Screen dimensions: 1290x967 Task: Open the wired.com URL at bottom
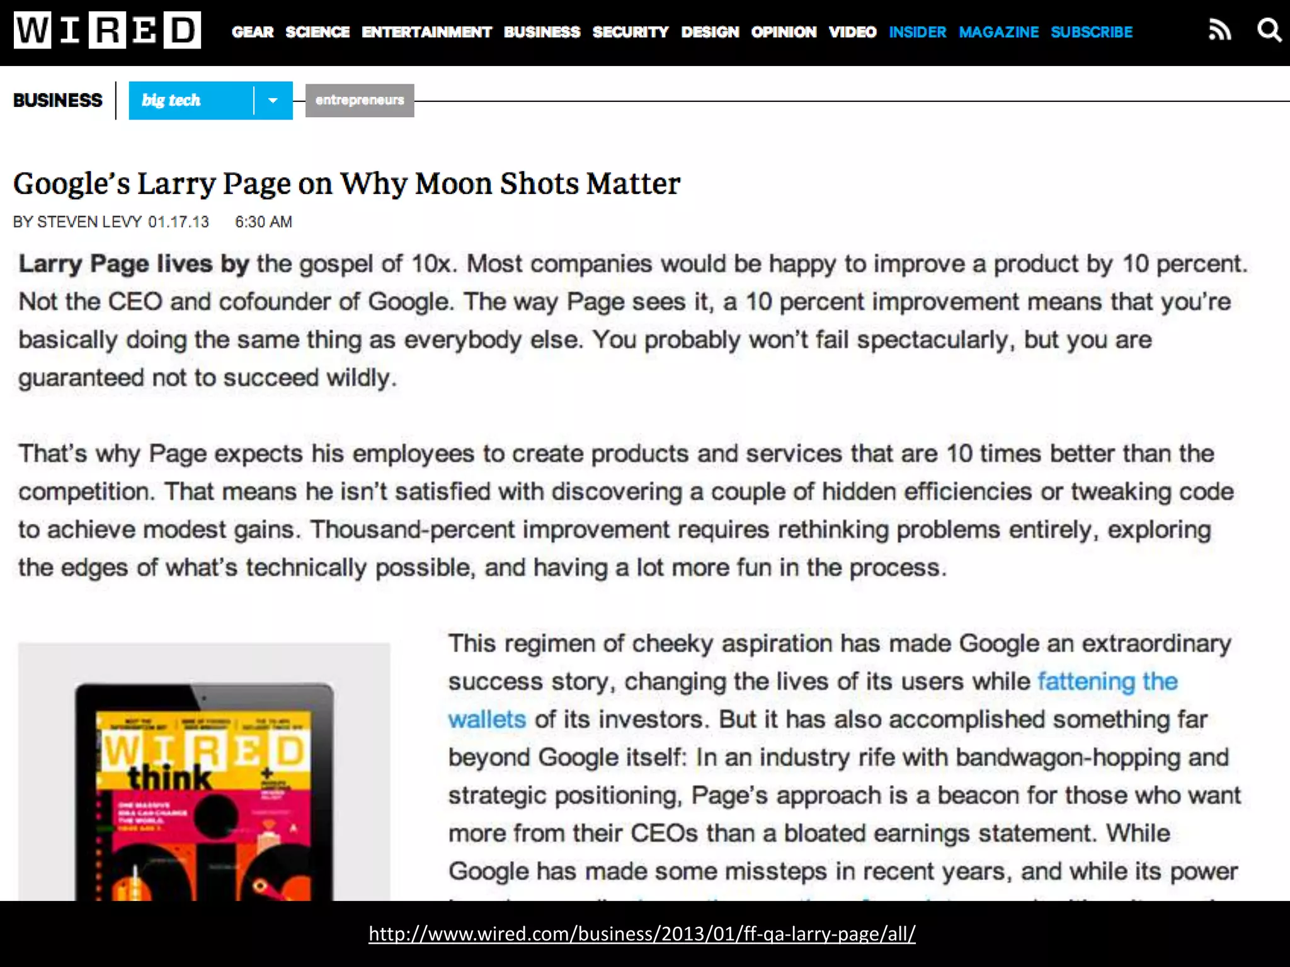pyautogui.click(x=642, y=934)
